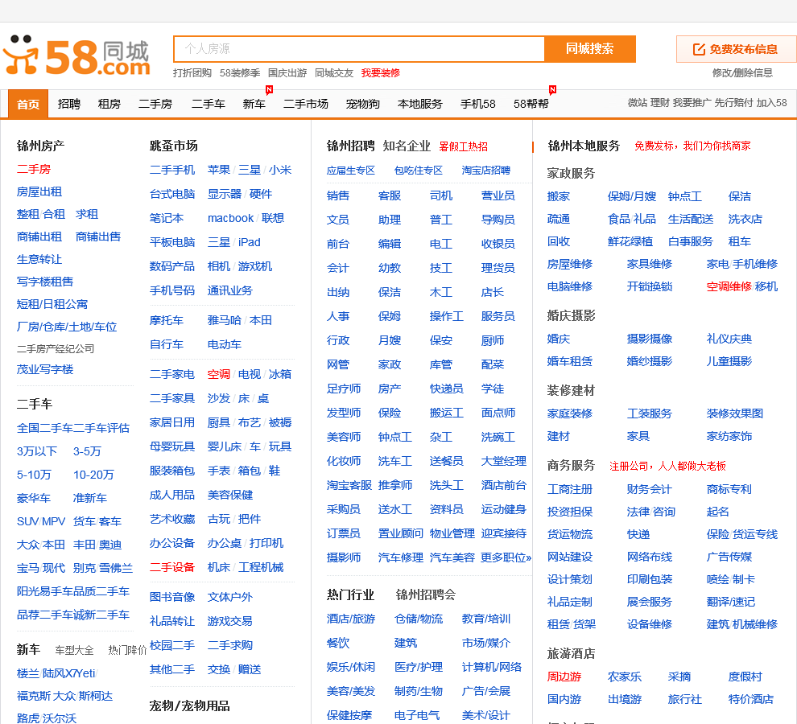This screenshot has width=797, height=724.
Task: Click the 修改/删除信息 link
Action: tap(742, 73)
